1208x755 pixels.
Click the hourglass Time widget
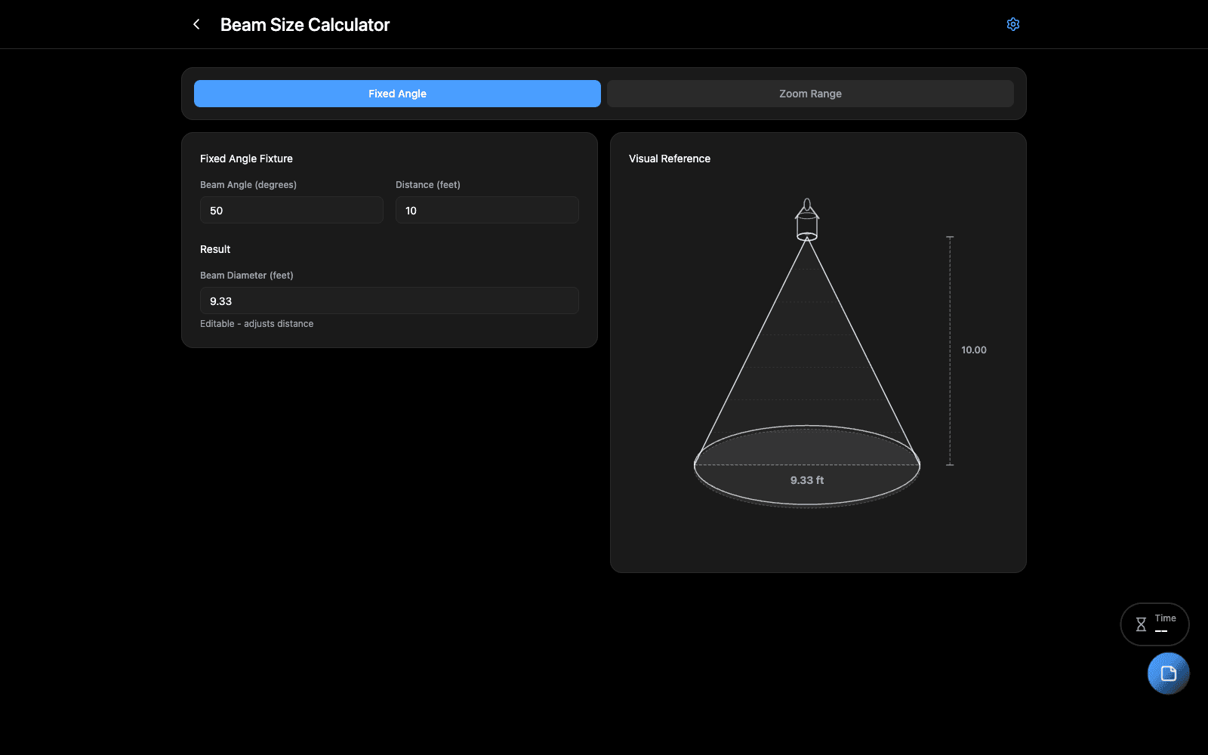(1154, 624)
